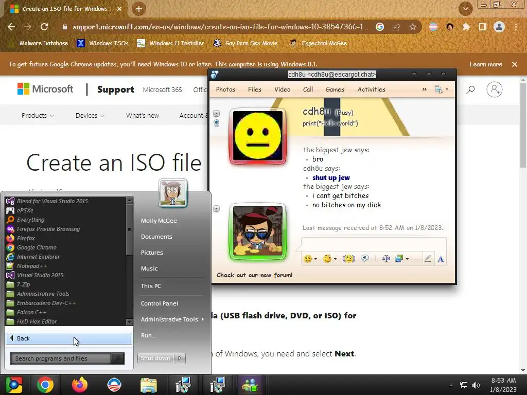The height and width of the screenshot is (395, 527).
Task: Open the Photos tab in chat window
Action: pos(225,89)
